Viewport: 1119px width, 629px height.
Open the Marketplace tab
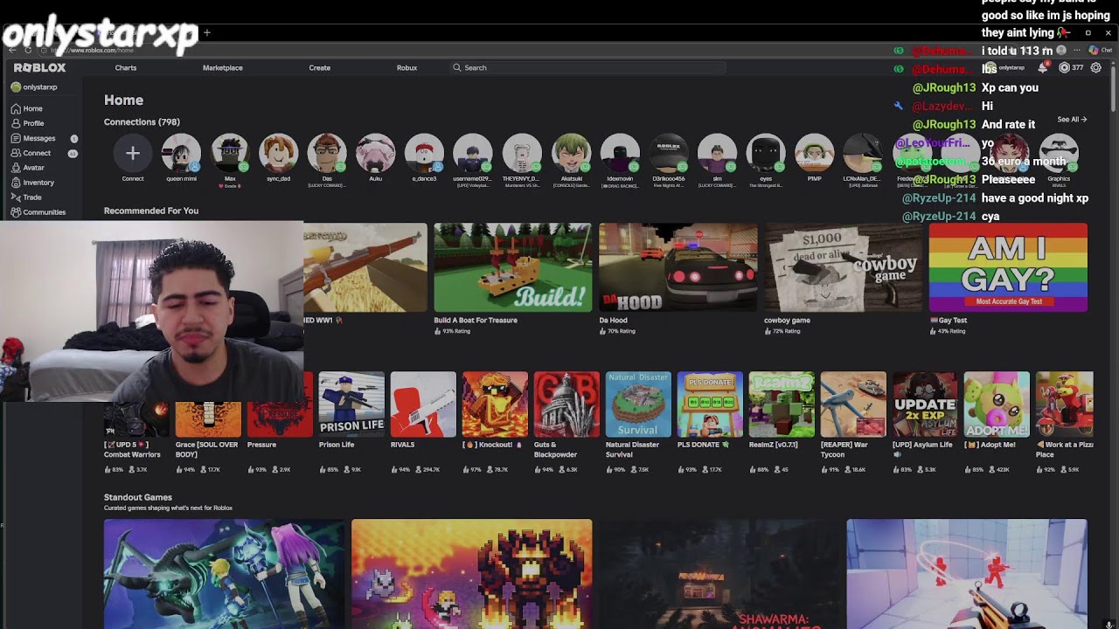click(x=223, y=67)
